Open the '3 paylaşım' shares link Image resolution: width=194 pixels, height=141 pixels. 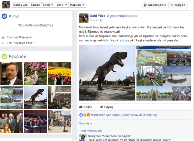tap(86, 123)
